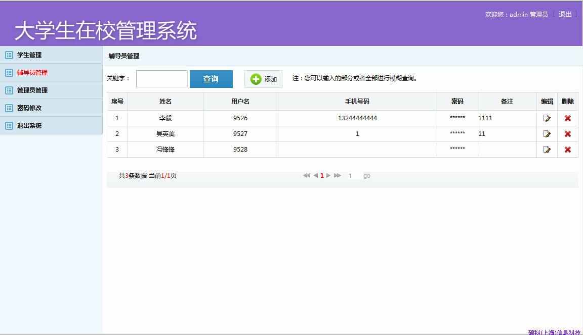
Task: Click the 查询 search button
Action: click(211, 79)
